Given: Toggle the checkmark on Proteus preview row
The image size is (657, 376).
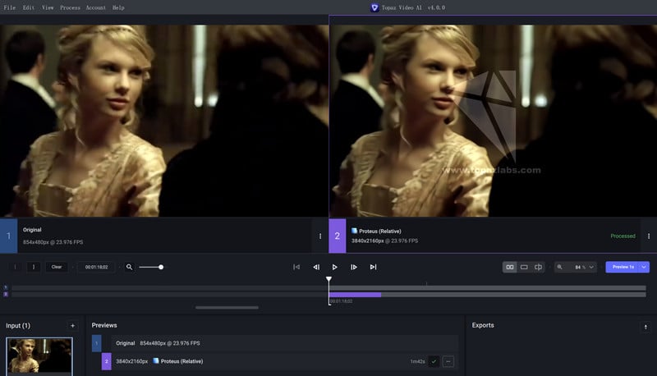Looking at the screenshot, I should click(x=434, y=361).
